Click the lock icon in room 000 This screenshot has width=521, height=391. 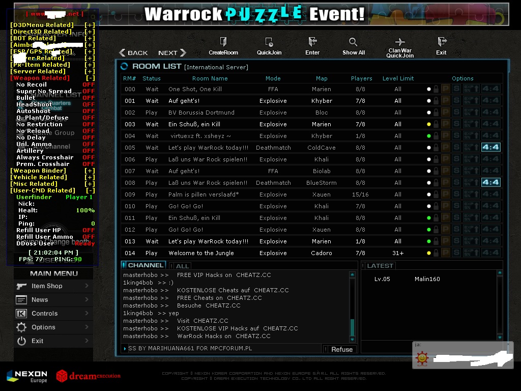[436, 89]
